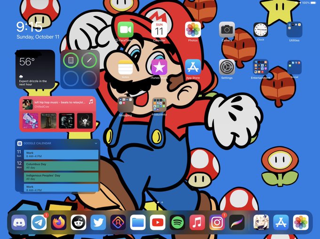Viewport: 320px width, 239px height.
Task: Open the FaceTime app
Action: coord(126,30)
